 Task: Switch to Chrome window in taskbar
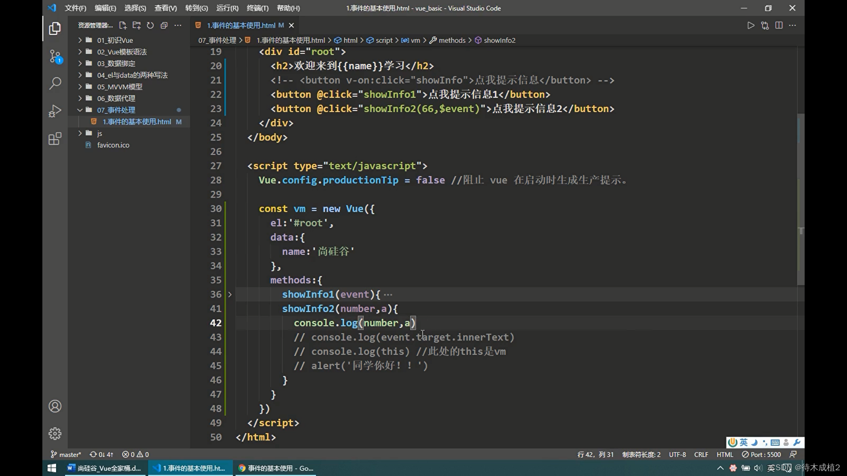[x=276, y=468]
